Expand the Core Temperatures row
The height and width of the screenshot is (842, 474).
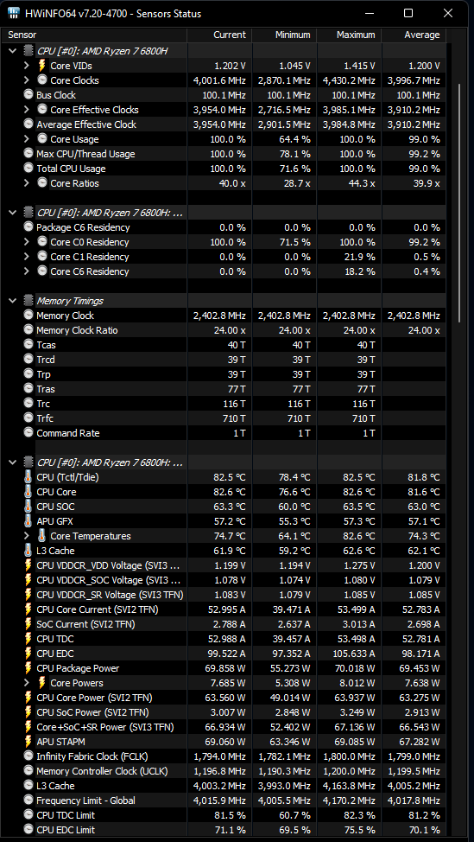pos(27,536)
